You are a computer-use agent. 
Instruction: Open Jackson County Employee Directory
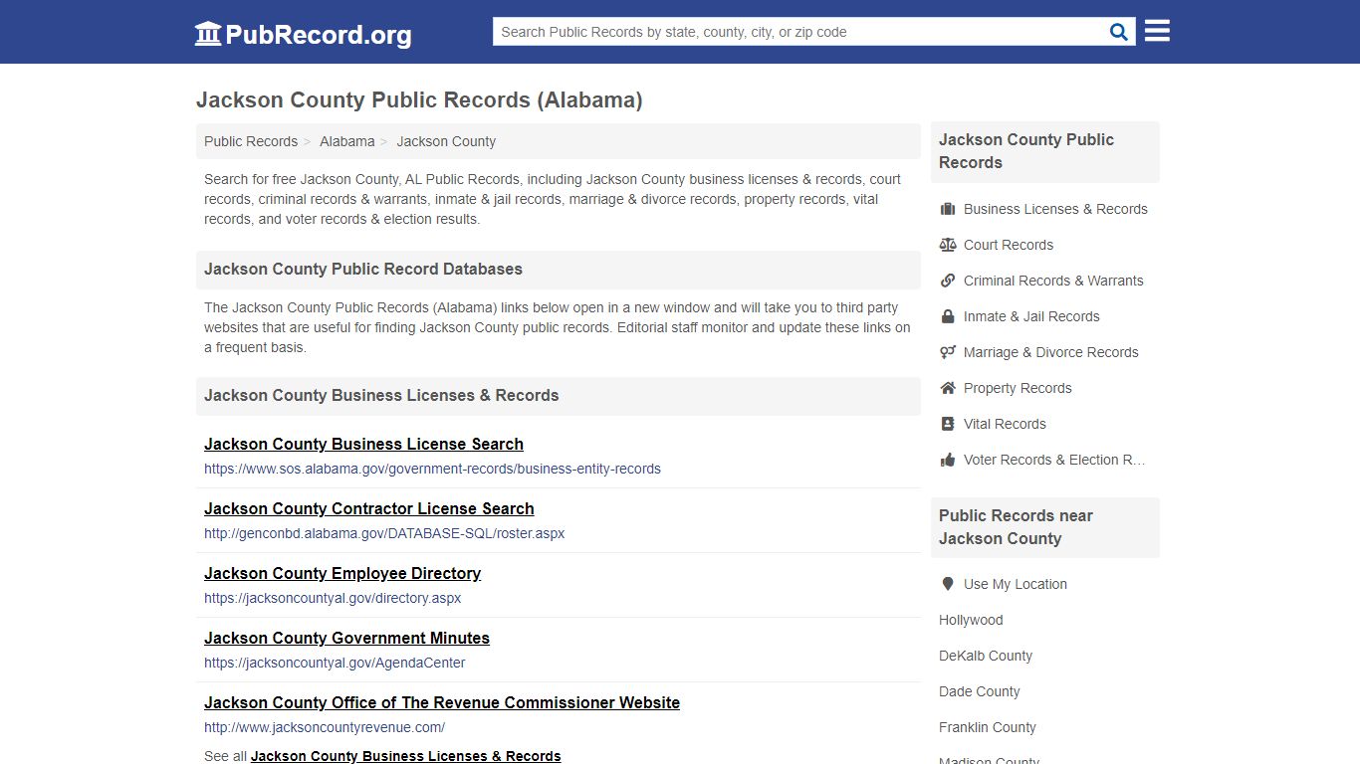click(342, 573)
